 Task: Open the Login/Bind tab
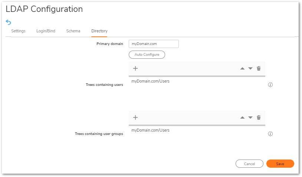46,31
